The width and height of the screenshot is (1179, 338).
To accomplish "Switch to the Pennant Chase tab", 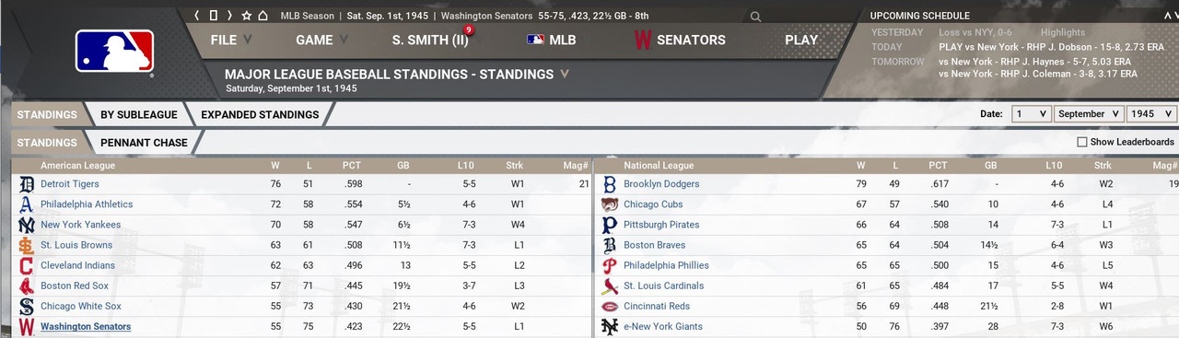I will point(144,143).
